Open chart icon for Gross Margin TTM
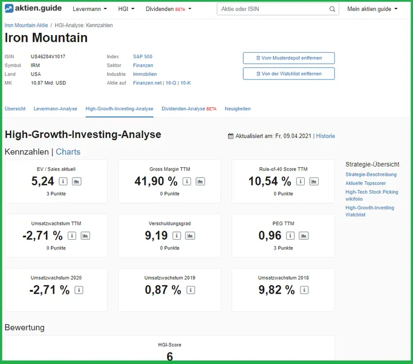Viewport: 413px width, 364px height. pos(200,182)
